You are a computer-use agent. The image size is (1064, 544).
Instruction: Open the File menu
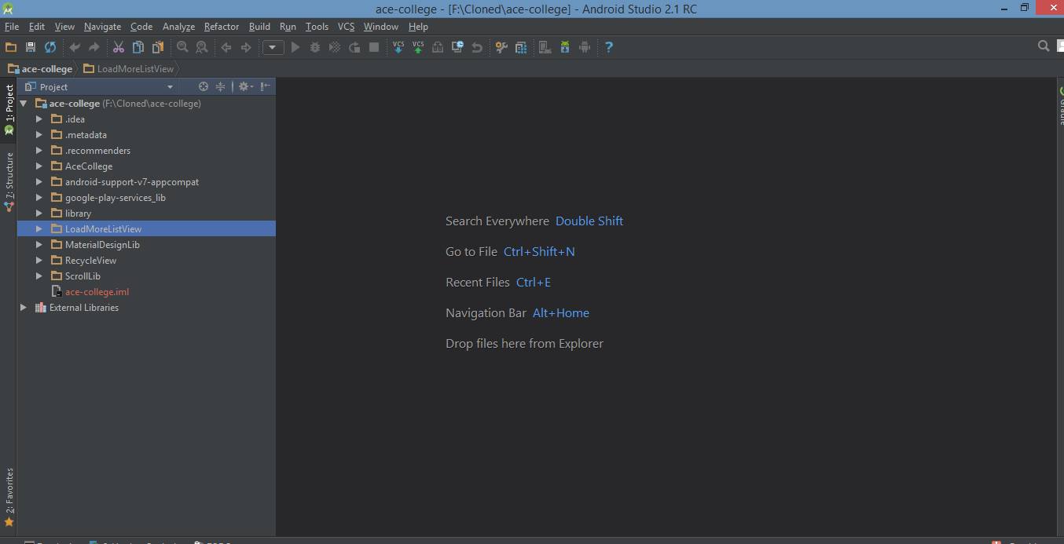pos(12,27)
